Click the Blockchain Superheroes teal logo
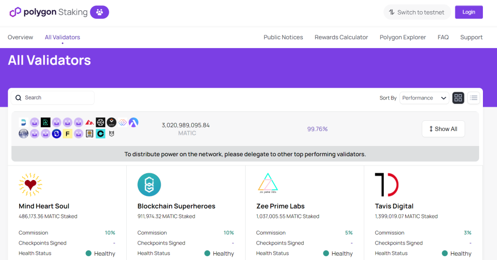The image size is (497, 260). click(x=149, y=184)
